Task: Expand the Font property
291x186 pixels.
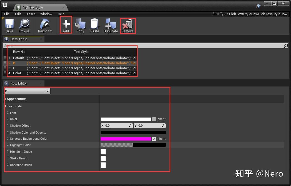Action: (x=8, y=113)
